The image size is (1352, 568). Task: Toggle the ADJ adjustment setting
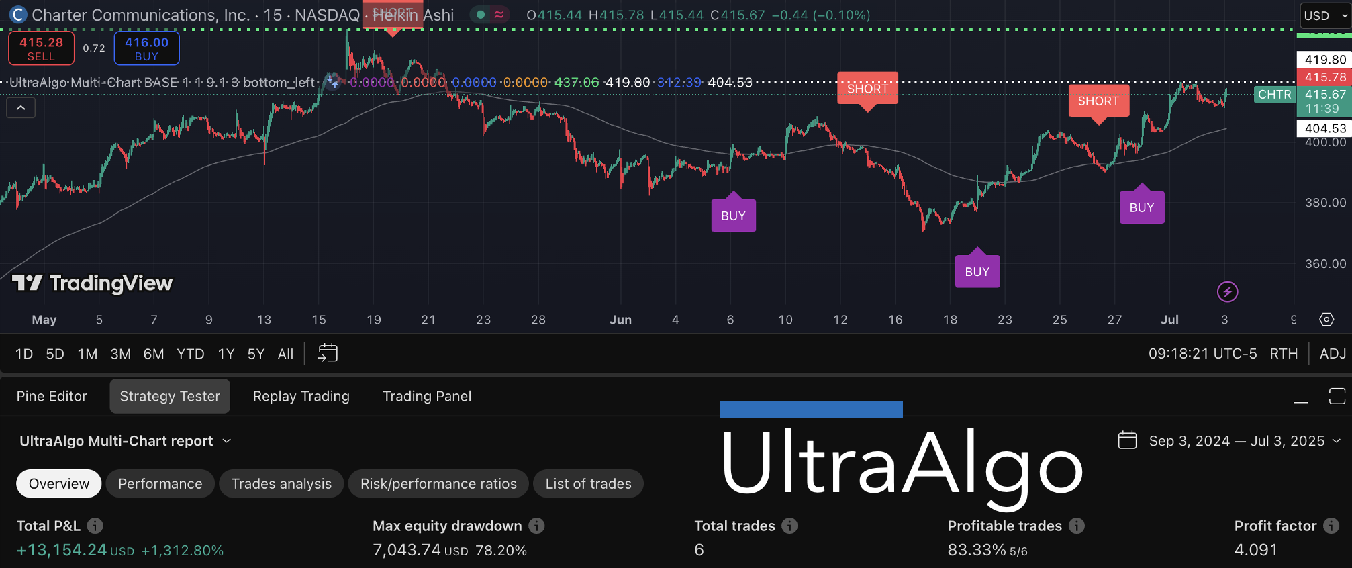(1333, 354)
